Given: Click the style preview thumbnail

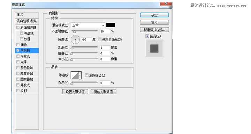Looking at the screenshot, I should [x=154, y=48].
